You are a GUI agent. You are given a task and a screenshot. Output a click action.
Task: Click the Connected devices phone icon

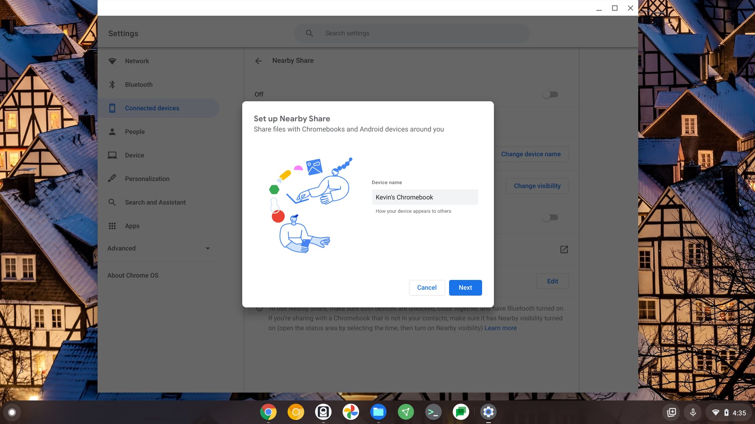coord(112,108)
